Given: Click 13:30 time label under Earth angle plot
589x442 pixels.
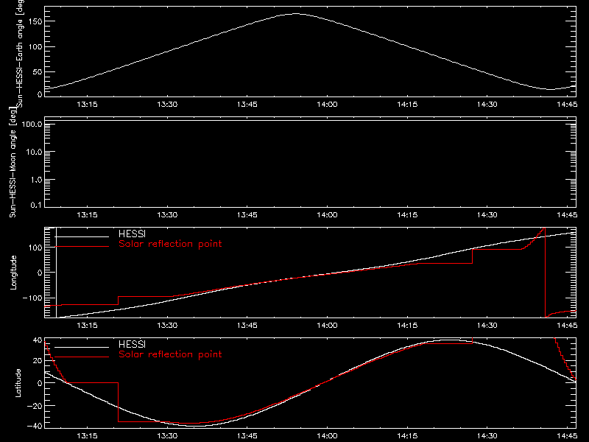Looking at the screenshot, I should point(167,105).
